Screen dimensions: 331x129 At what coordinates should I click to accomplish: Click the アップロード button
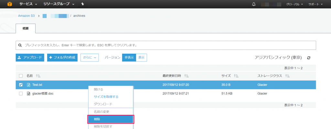click(x=30, y=58)
